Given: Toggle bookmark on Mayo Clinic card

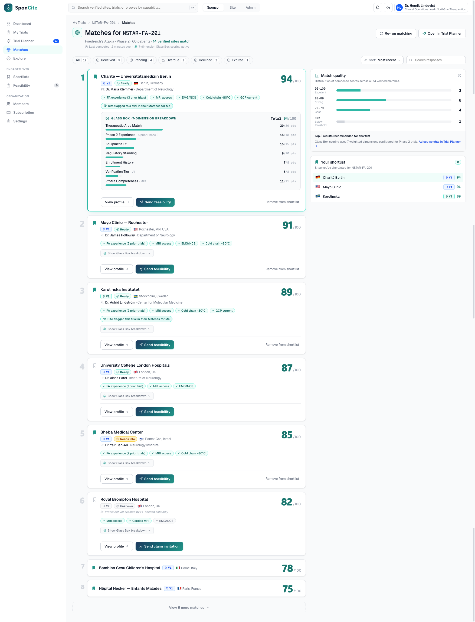Looking at the screenshot, I should tap(95, 223).
